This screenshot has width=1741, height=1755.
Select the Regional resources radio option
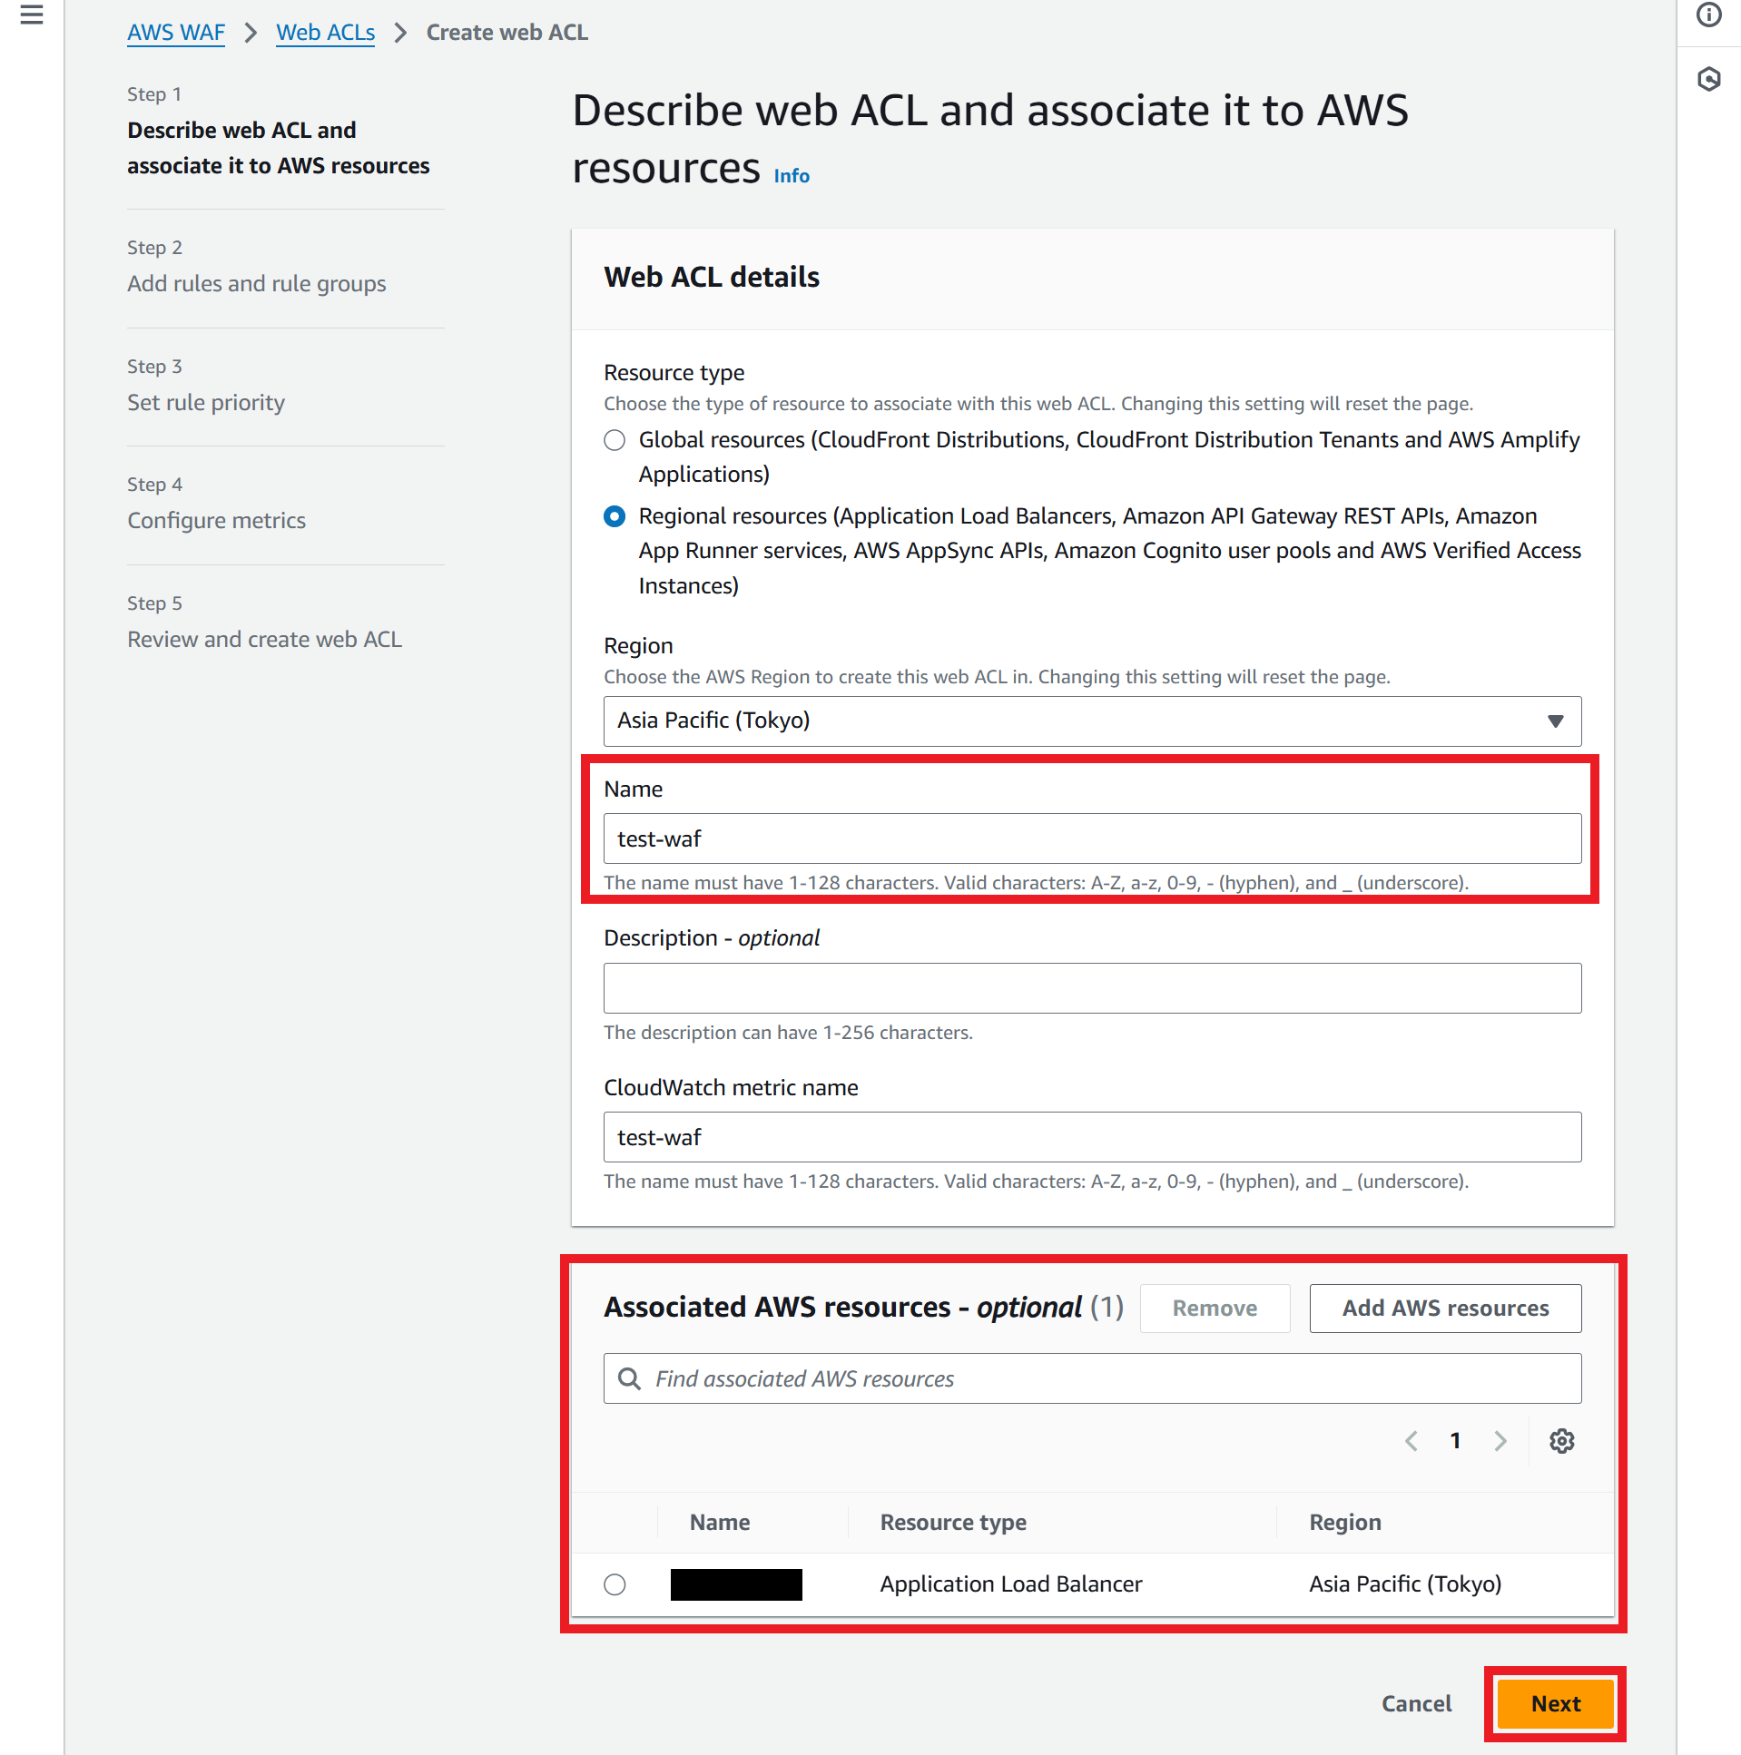615,517
